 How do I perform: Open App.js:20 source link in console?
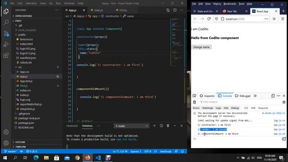click(x=279, y=125)
